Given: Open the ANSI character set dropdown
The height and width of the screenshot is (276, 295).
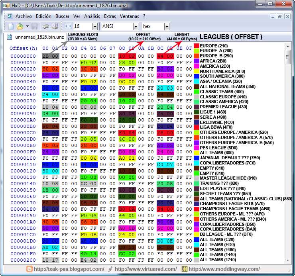Looking at the screenshot, I should (136, 26).
